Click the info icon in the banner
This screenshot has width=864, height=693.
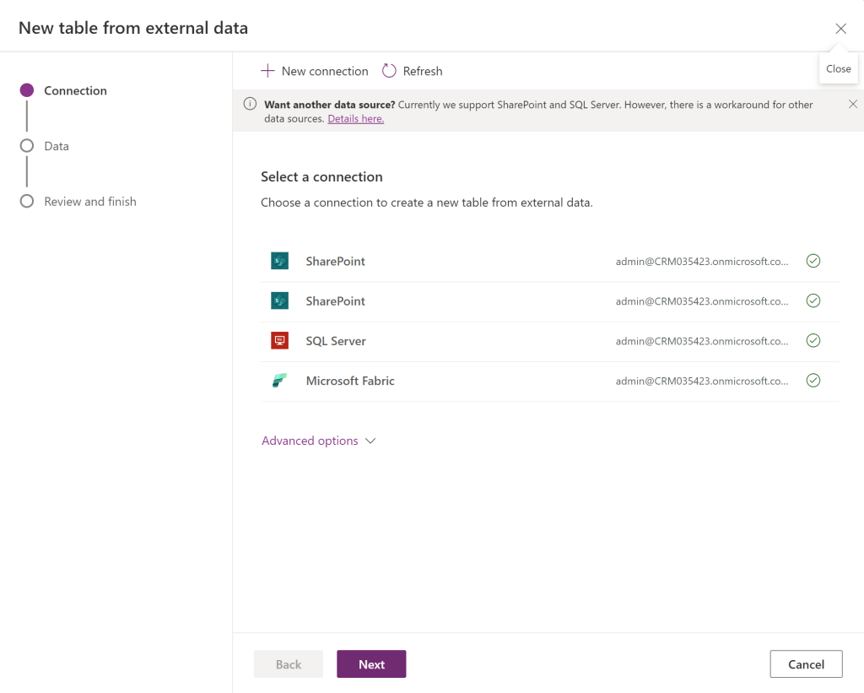pos(250,105)
